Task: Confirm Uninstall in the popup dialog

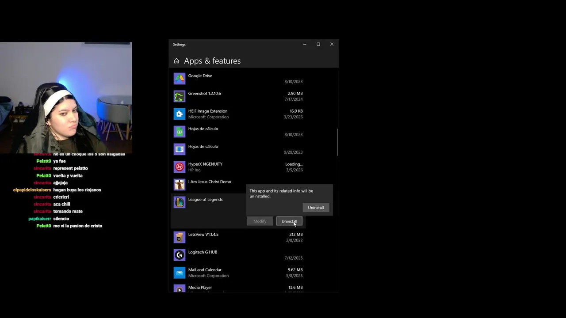Action: pyautogui.click(x=316, y=208)
